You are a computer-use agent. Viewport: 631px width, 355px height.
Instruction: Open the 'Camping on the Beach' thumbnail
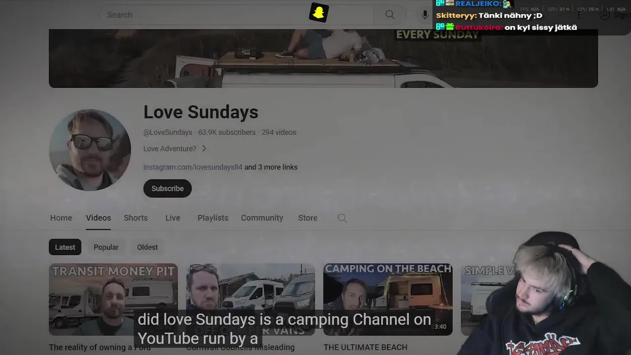pos(387,299)
